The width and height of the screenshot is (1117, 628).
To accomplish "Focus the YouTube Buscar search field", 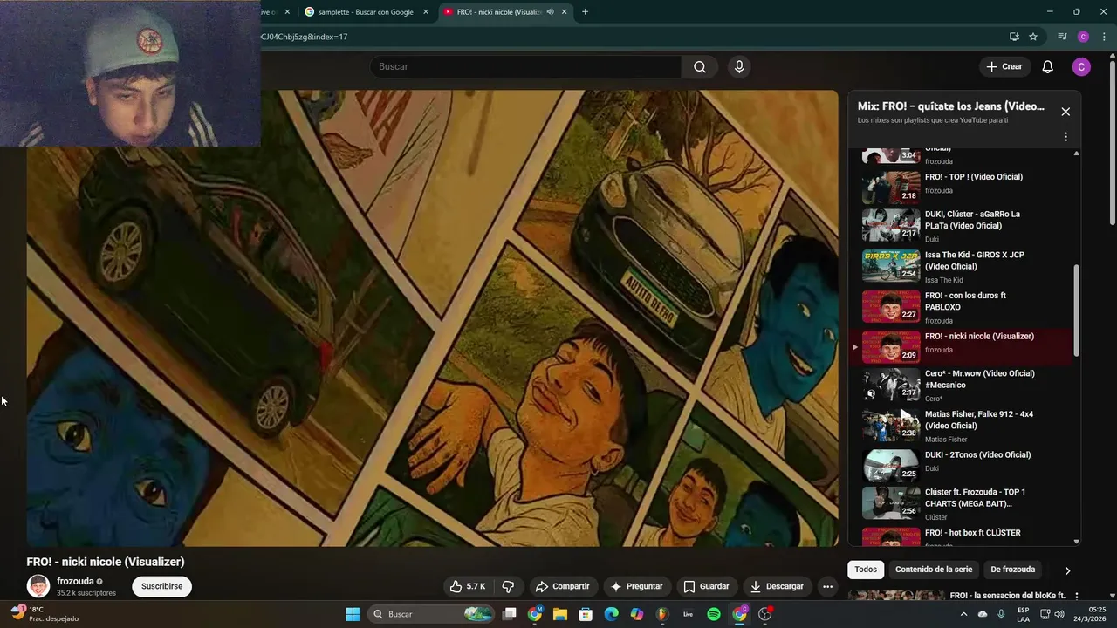I will tap(525, 67).
